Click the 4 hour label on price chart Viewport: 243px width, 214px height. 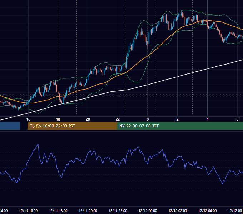click(x=207, y=119)
